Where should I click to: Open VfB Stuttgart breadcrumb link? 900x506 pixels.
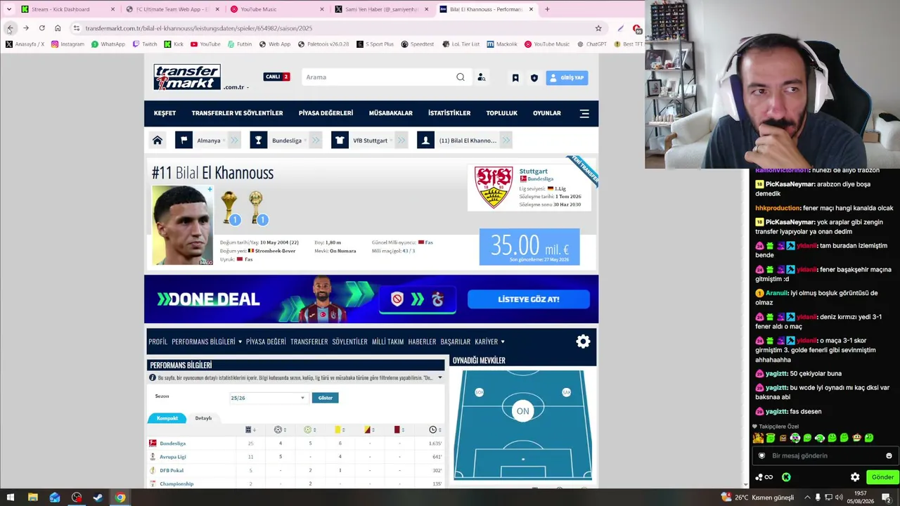(370, 141)
